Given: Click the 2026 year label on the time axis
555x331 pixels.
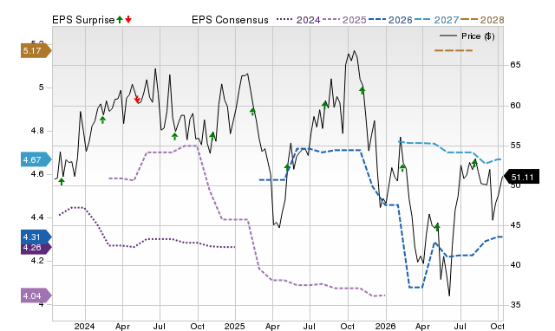Looking at the screenshot, I should click(385, 326).
